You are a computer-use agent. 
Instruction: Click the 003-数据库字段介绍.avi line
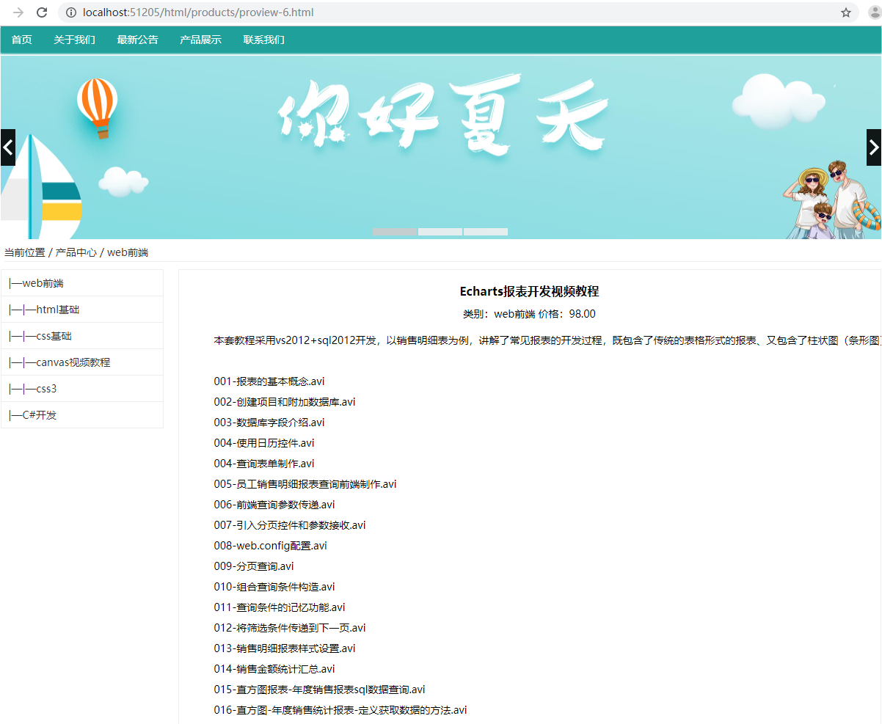click(269, 423)
